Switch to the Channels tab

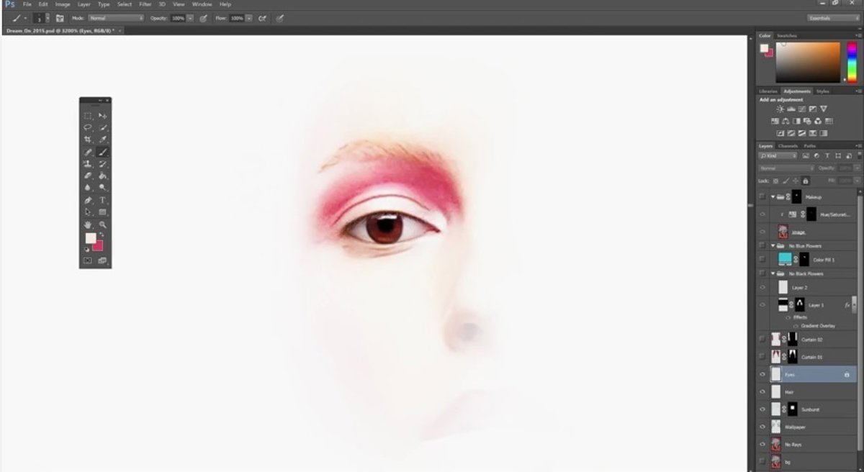pyautogui.click(x=788, y=146)
